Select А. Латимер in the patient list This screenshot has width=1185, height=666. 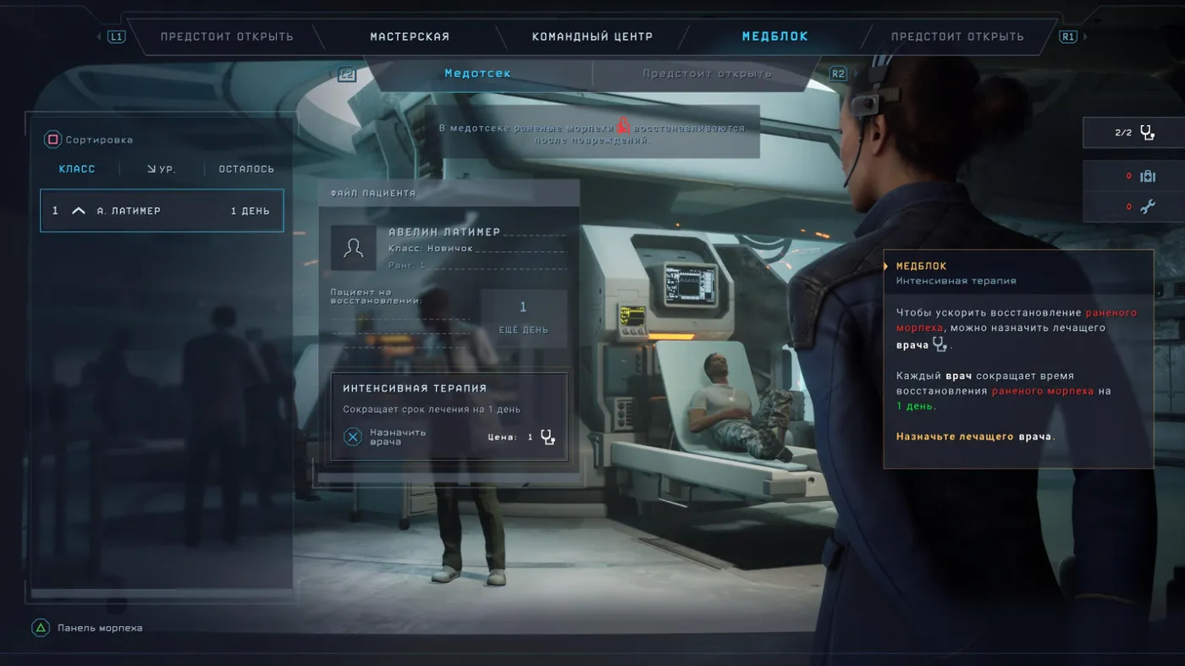pos(162,211)
